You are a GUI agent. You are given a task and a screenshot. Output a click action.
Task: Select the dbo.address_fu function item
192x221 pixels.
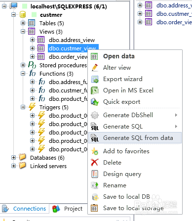(x=68, y=82)
